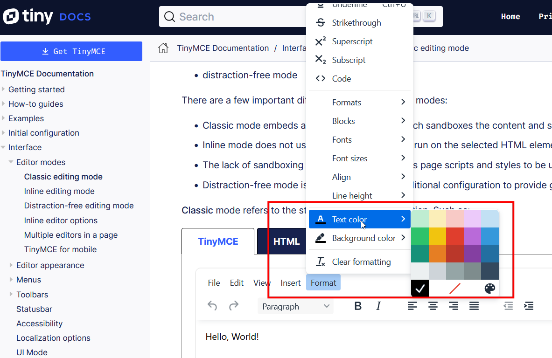The image size is (552, 358).
Task: Open TinyMCE Documentation breadcrumb link
Action: pos(223,48)
